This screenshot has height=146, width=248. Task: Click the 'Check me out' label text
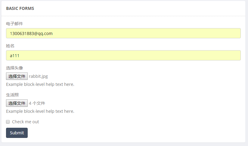click(26, 122)
